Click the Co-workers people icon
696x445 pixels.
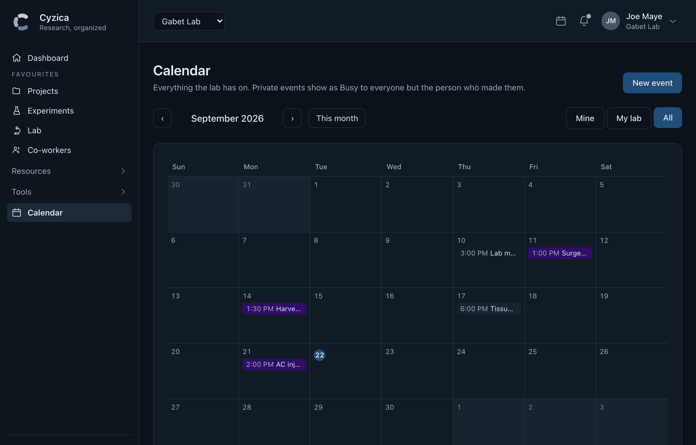click(x=16, y=150)
